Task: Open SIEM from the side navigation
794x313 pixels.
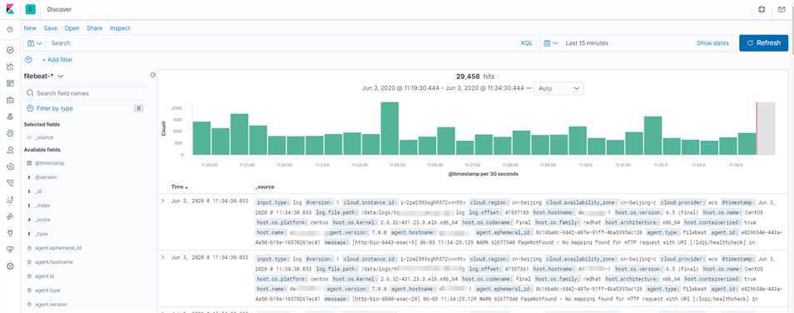Action: pos(10,216)
